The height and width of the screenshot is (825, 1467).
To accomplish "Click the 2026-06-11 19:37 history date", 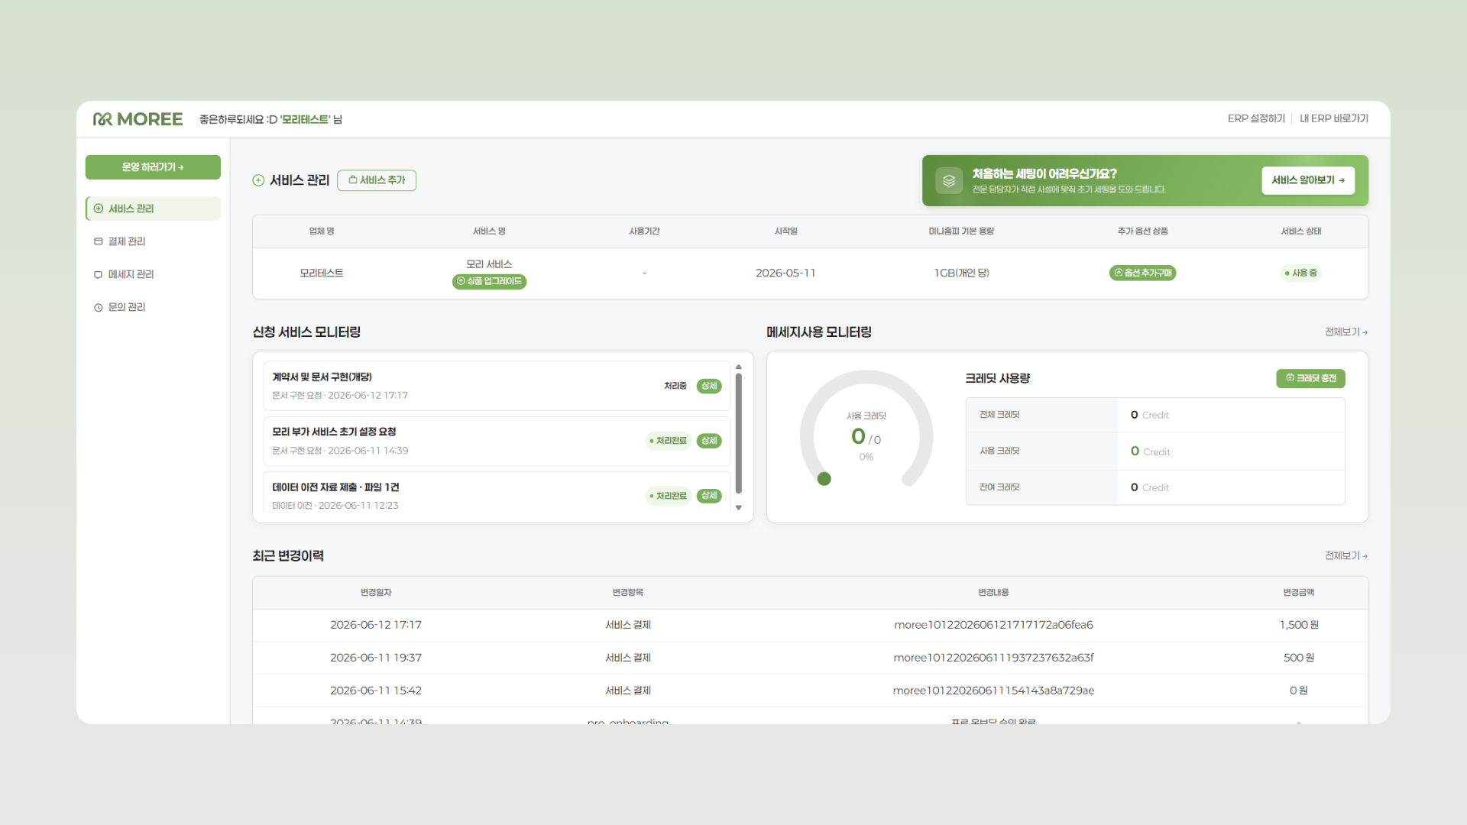I will click(x=375, y=658).
